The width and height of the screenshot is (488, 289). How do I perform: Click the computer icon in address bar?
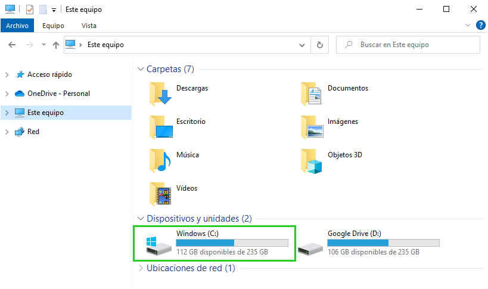tap(71, 45)
